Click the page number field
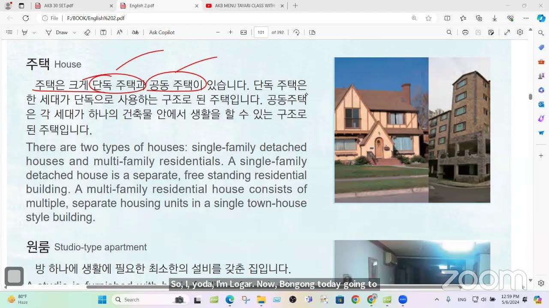Viewport: 549px width, 308px height. (x=261, y=33)
